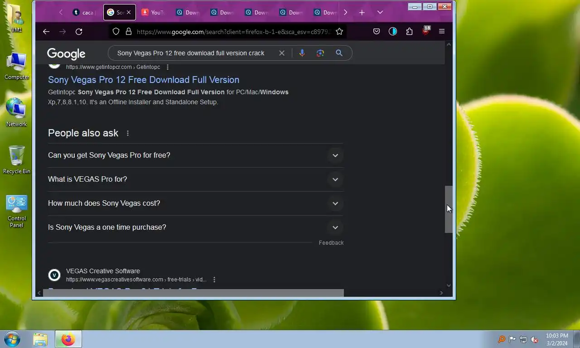This screenshot has width=580, height=348.
Task: Clear the Google search box
Action: (282, 53)
